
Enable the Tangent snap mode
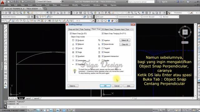[x=103, y=48]
